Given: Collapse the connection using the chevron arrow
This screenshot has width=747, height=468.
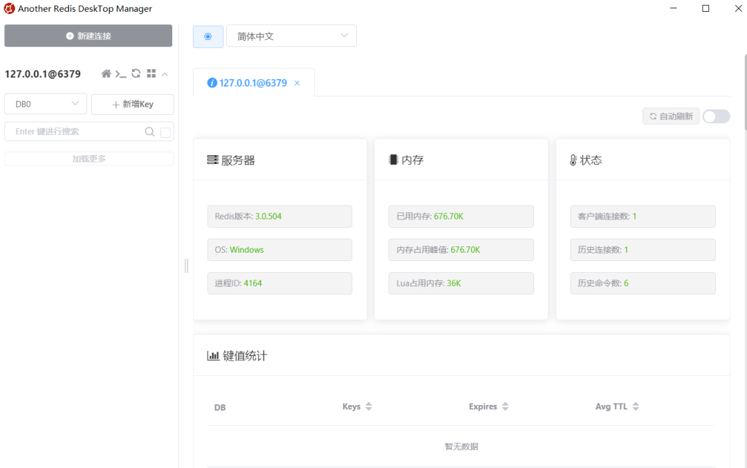Looking at the screenshot, I should [x=165, y=73].
